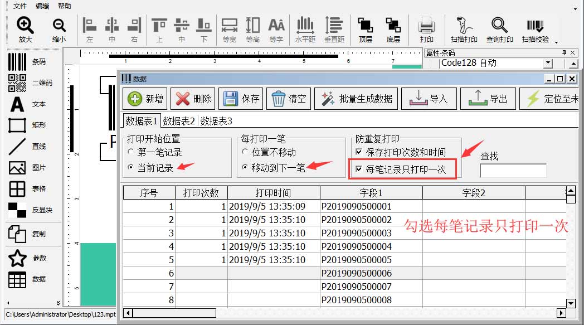The image size is (584, 325).
Task: Pick the 表格 table tool
Action: pyautogui.click(x=17, y=189)
